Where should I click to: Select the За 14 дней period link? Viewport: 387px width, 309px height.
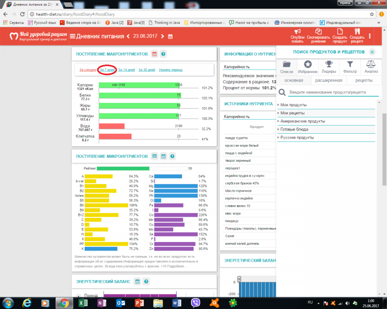point(126,70)
